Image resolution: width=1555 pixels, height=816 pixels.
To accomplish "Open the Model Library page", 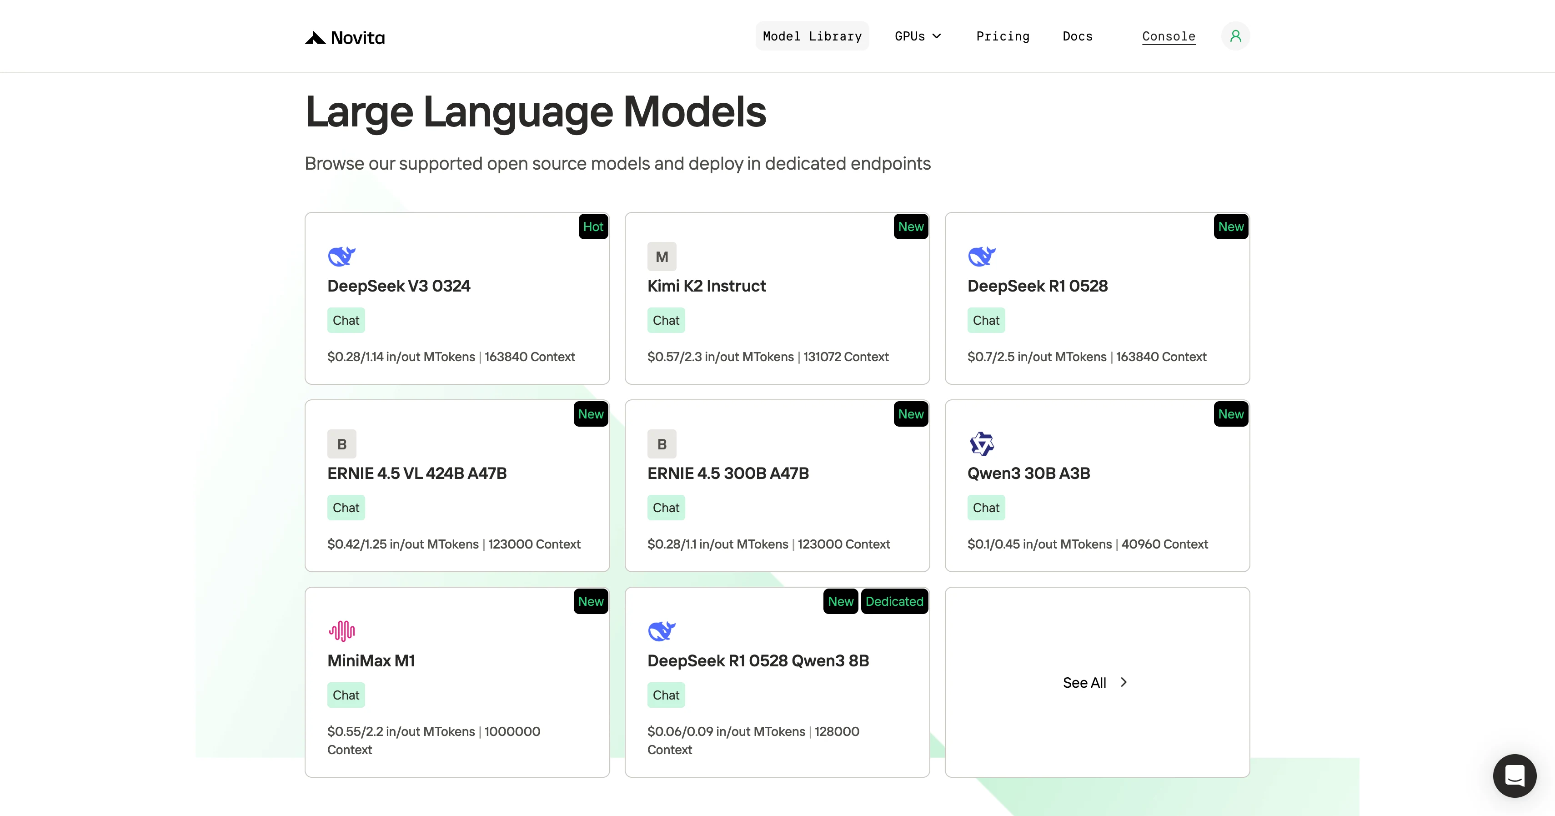I will pos(812,36).
